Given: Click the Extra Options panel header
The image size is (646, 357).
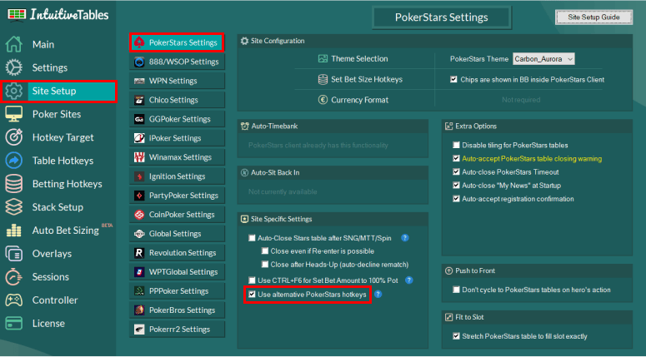Looking at the screenshot, I should 538,126.
